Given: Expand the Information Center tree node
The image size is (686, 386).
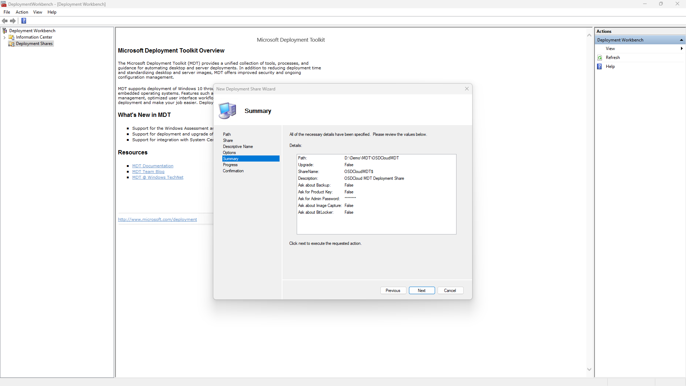Looking at the screenshot, I should coord(4,37).
